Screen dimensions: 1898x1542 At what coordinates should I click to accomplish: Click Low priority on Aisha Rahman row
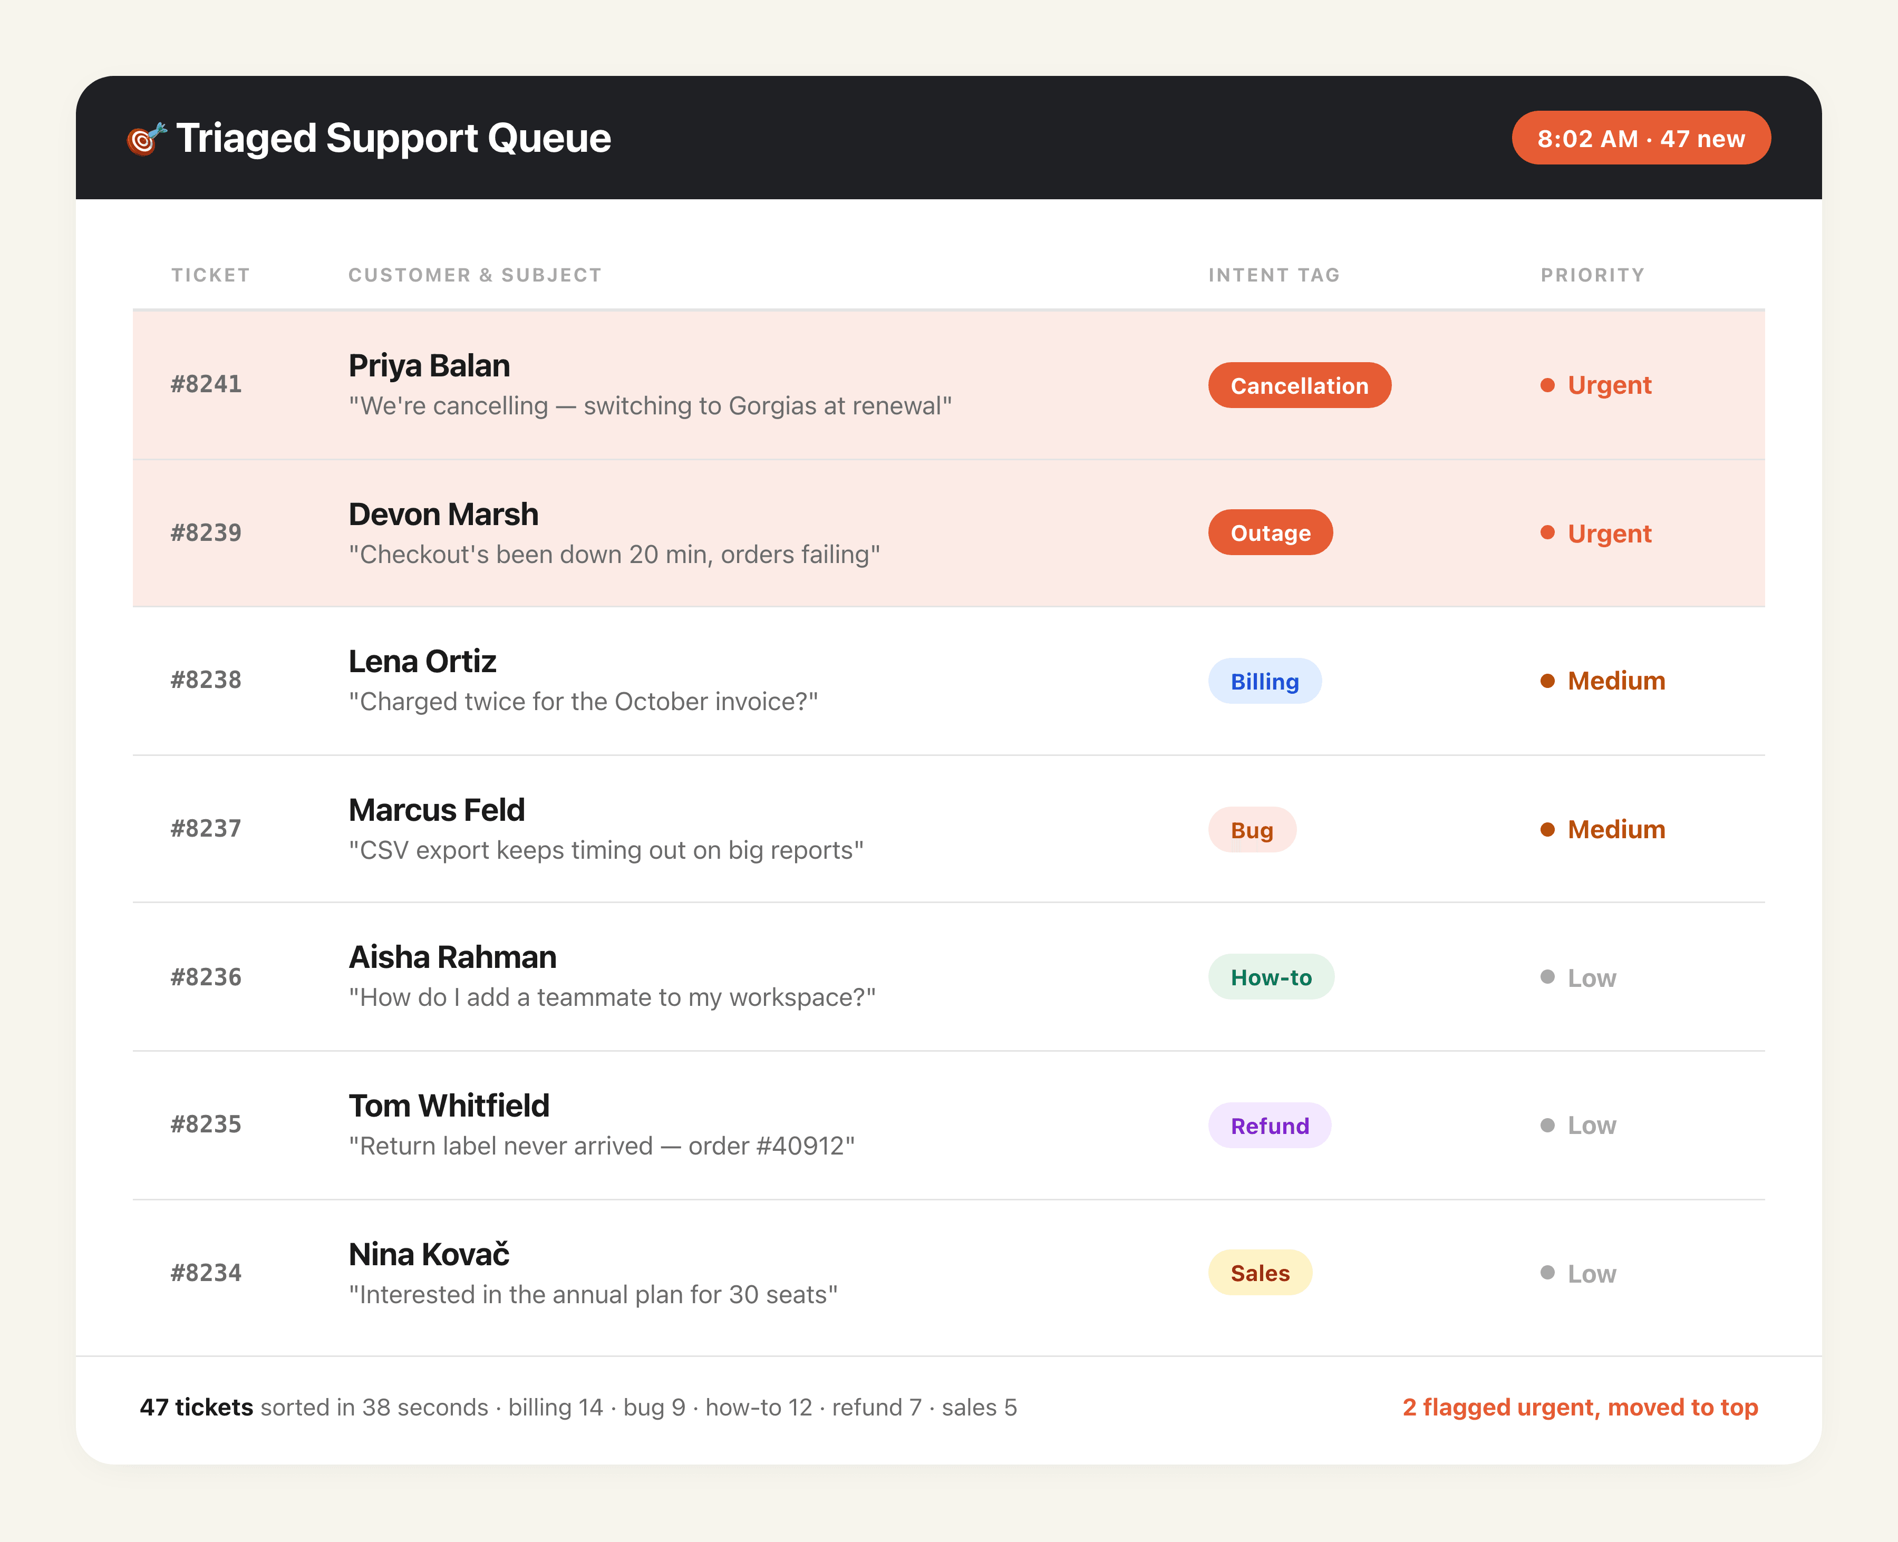(1579, 977)
